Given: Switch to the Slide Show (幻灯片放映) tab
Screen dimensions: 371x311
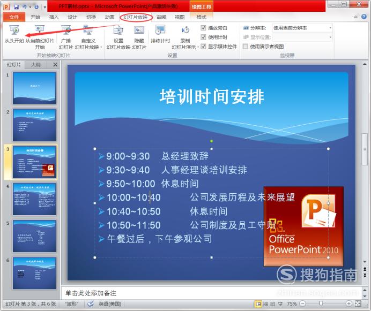Looking at the screenshot, I should [136, 17].
